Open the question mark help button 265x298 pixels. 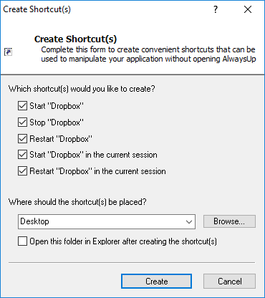tap(216, 9)
